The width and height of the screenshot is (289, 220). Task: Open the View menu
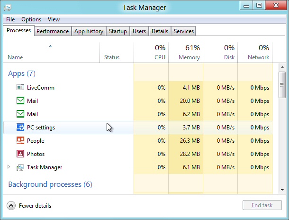tap(54, 19)
